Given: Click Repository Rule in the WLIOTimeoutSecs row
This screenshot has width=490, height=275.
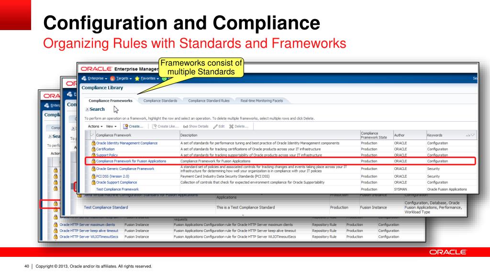Looking at the screenshot, I should (324, 237).
